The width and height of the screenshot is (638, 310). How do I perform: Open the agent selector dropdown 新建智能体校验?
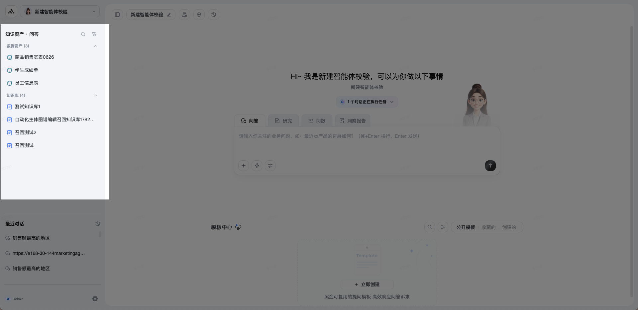(x=60, y=11)
